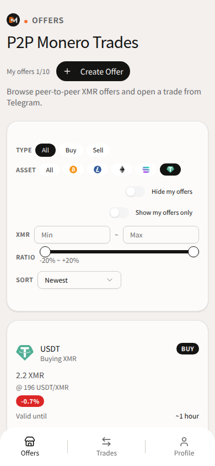The image size is (215, 466).
Task: Click the USDT coin logo in offer card
Action: point(25,353)
